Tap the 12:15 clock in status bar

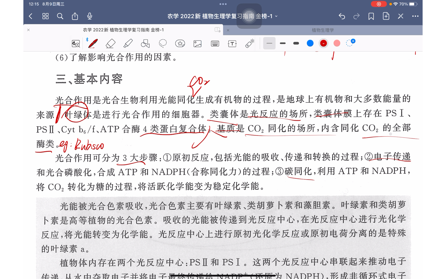[x=34, y=4]
